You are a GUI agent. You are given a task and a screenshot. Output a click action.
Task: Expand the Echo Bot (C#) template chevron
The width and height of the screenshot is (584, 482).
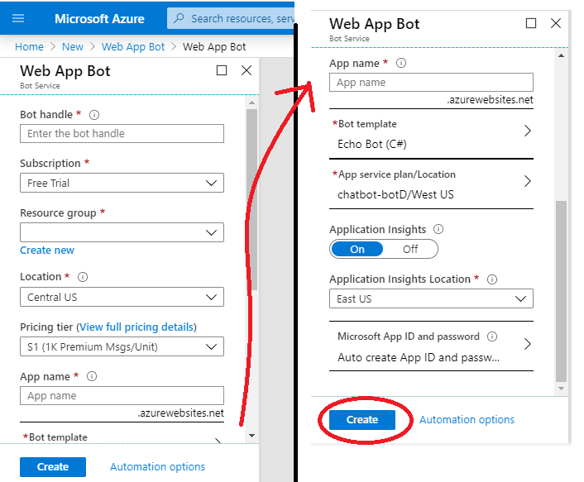coord(528,131)
